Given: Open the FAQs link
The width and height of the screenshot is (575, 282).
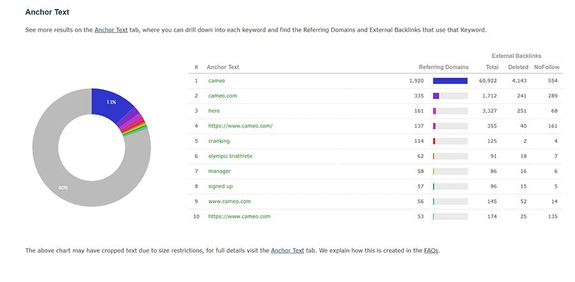Looking at the screenshot, I should click(431, 251).
